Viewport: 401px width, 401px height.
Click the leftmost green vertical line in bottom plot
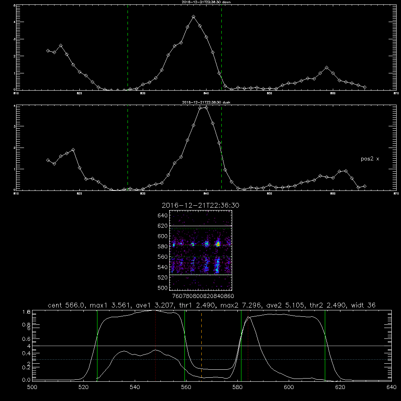click(x=97, y=345)
